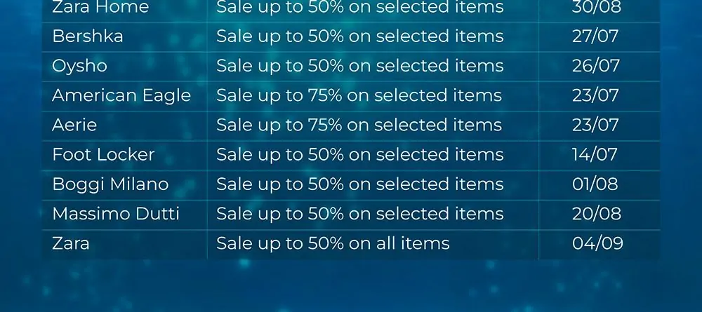702x312 pixels.
Task: Select the Massimo Dutti store name
Action: click(x=116, y=214)
